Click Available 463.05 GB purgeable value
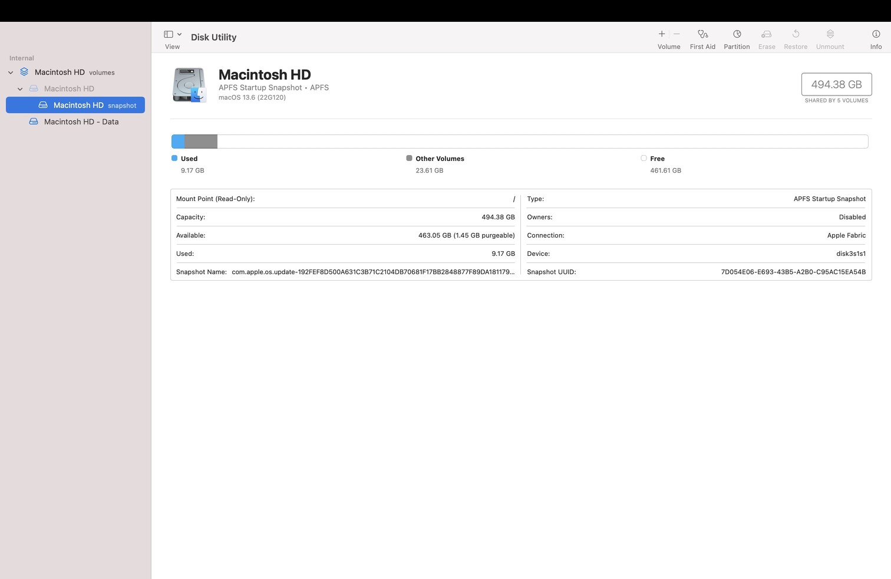891x579 pixels. click(467, 235)
